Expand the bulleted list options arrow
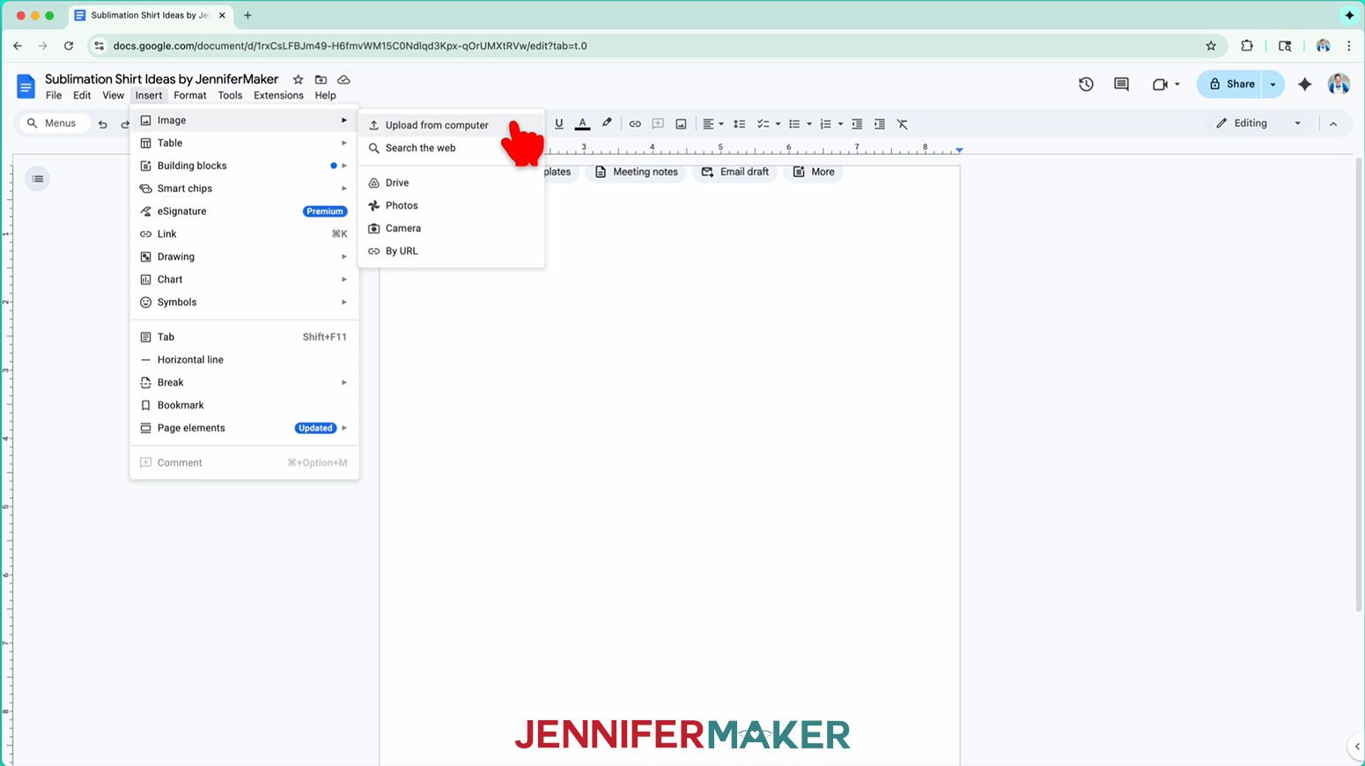 809,124
